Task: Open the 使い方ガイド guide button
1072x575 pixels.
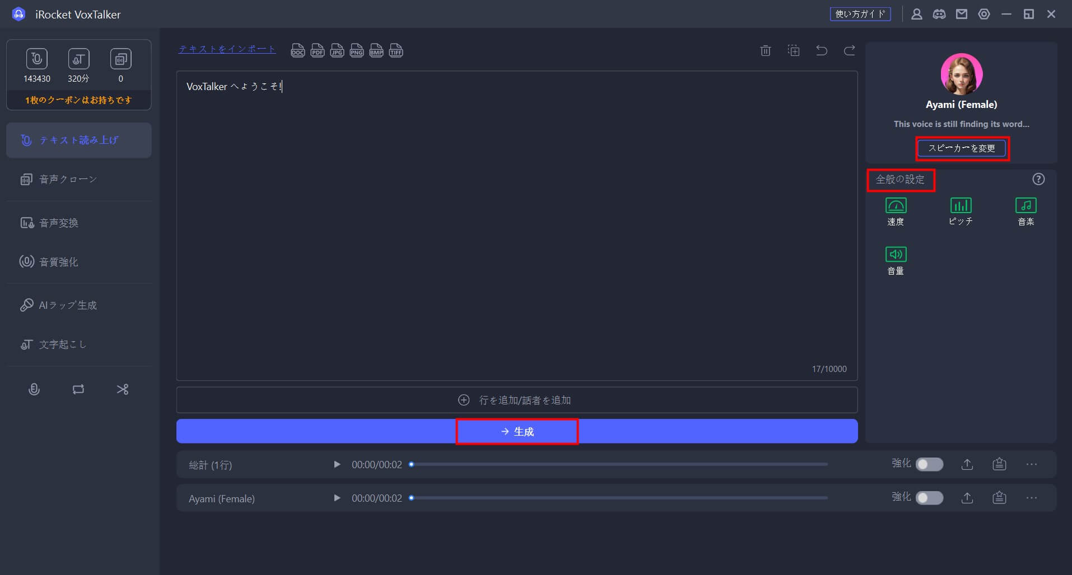Action: [x=860, y=14]
